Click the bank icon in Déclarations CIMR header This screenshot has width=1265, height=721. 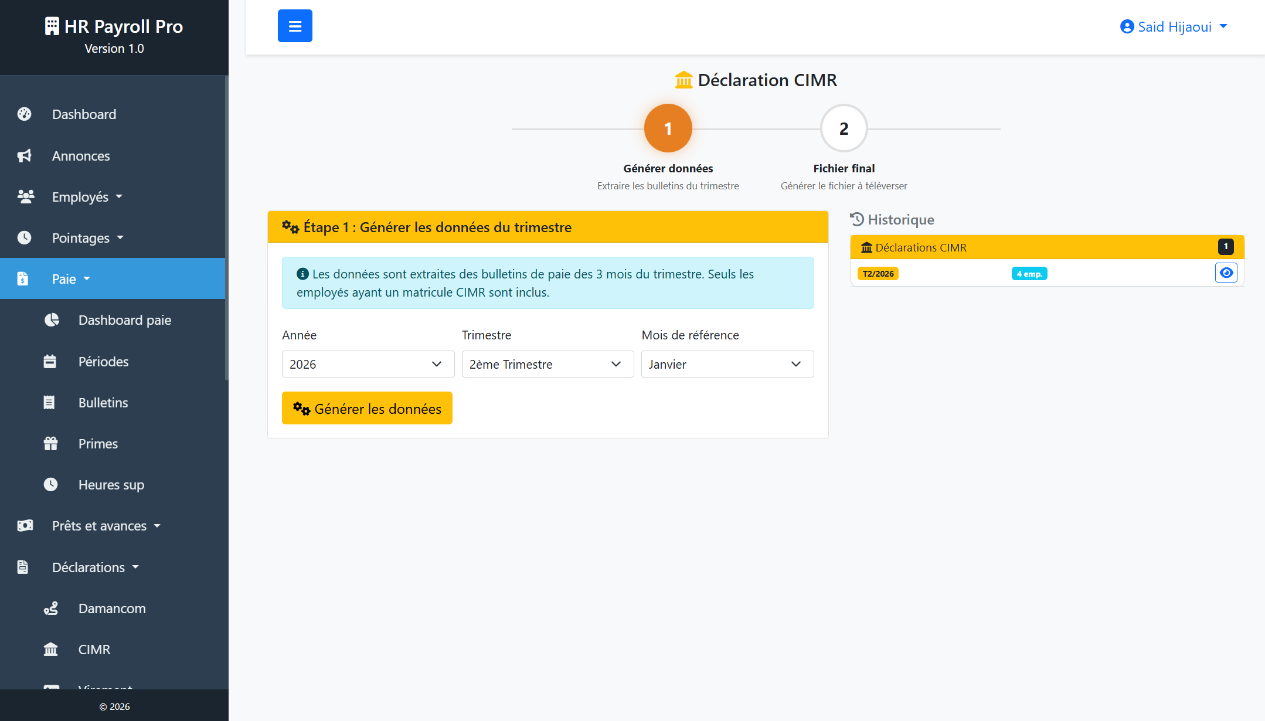pyautogui.click(x=866, y=248)
